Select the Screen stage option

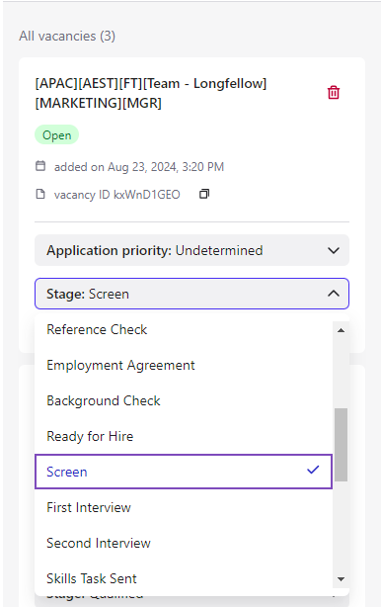tap(184, 472)
